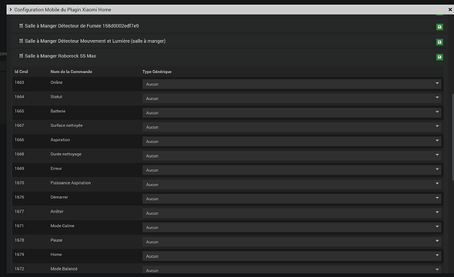Click the equipment icon beside Roborock S5 Max
This screenshot has height=277, width=454.
[21, 56]
